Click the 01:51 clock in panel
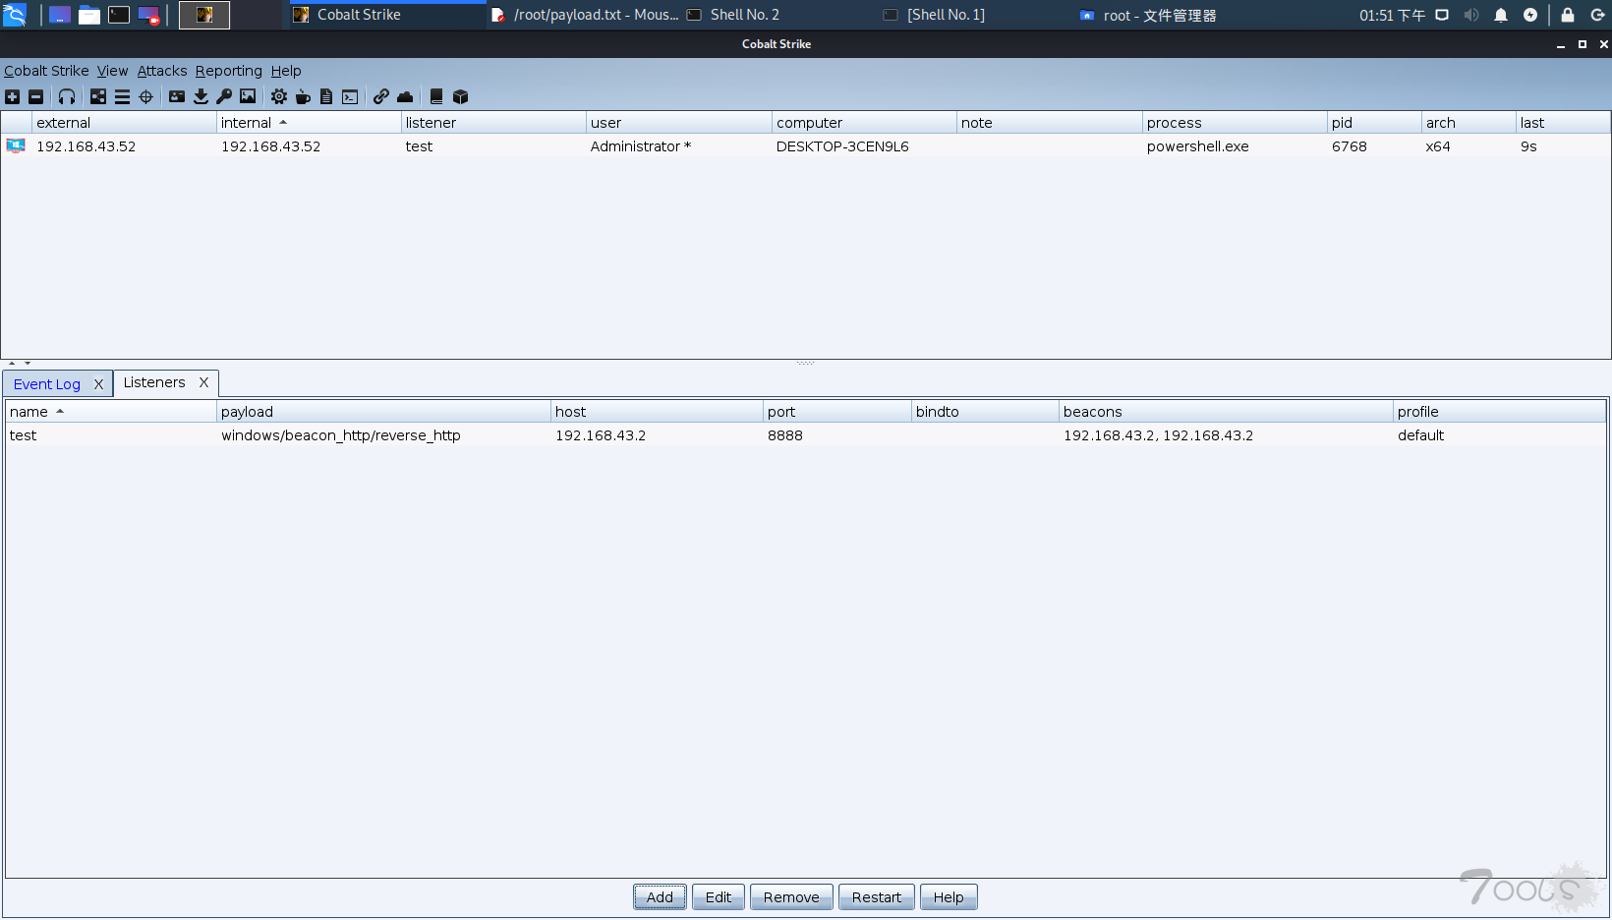The image size is (1612, 920). (x=1392, y=15)
